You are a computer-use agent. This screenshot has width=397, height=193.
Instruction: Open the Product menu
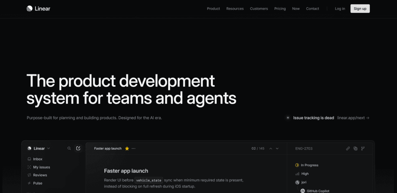pyautogui.click(x=214, y=9)
